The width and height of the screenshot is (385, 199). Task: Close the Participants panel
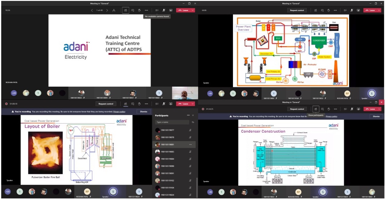(193, 115)
